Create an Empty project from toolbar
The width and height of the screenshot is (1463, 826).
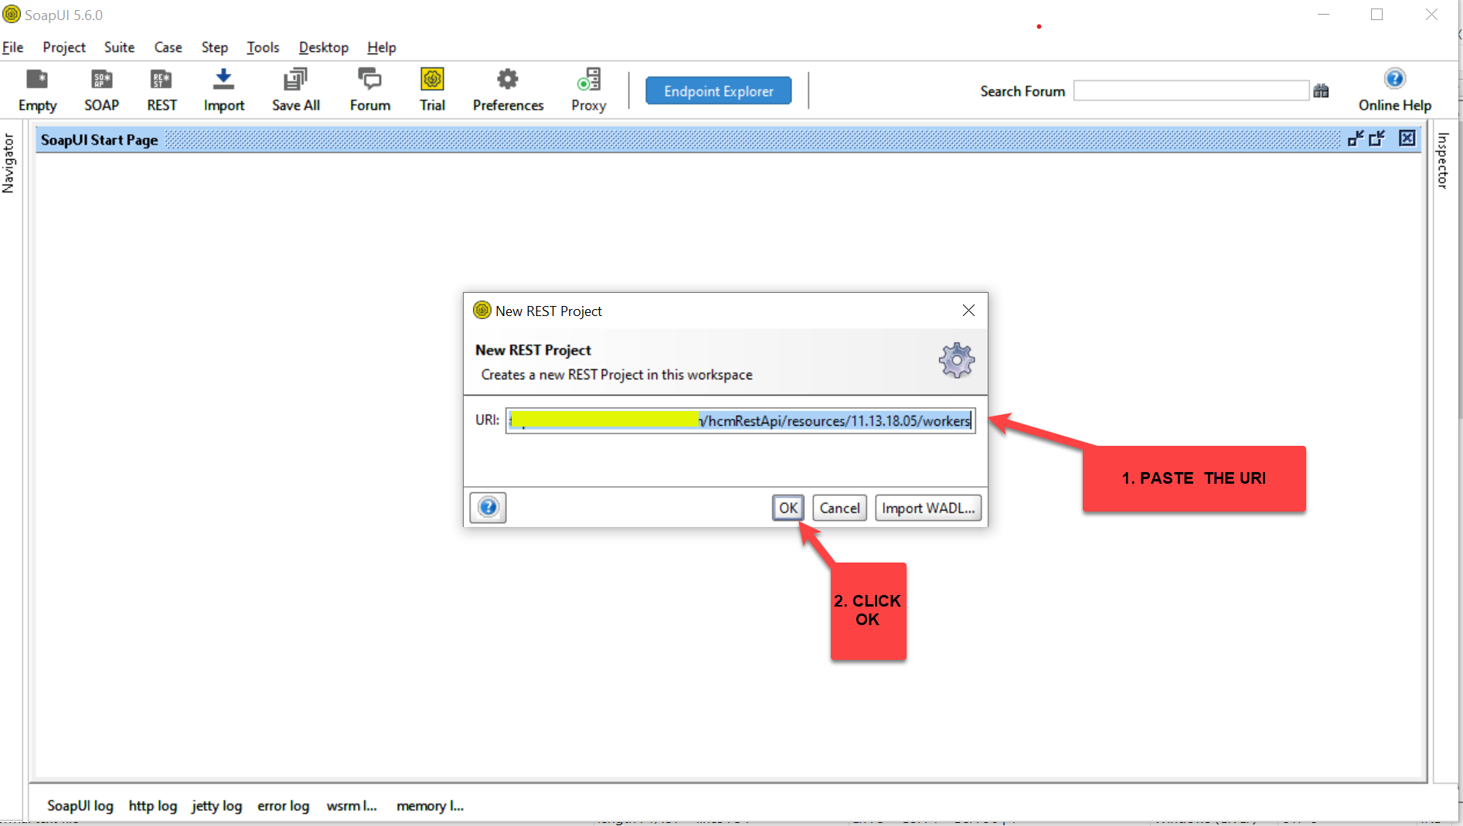click(x=37, y=90)
